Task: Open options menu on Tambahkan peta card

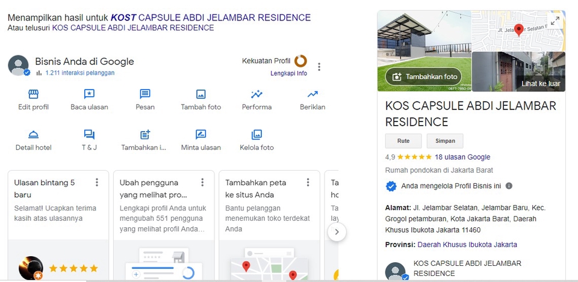Action: click(308, 182)
